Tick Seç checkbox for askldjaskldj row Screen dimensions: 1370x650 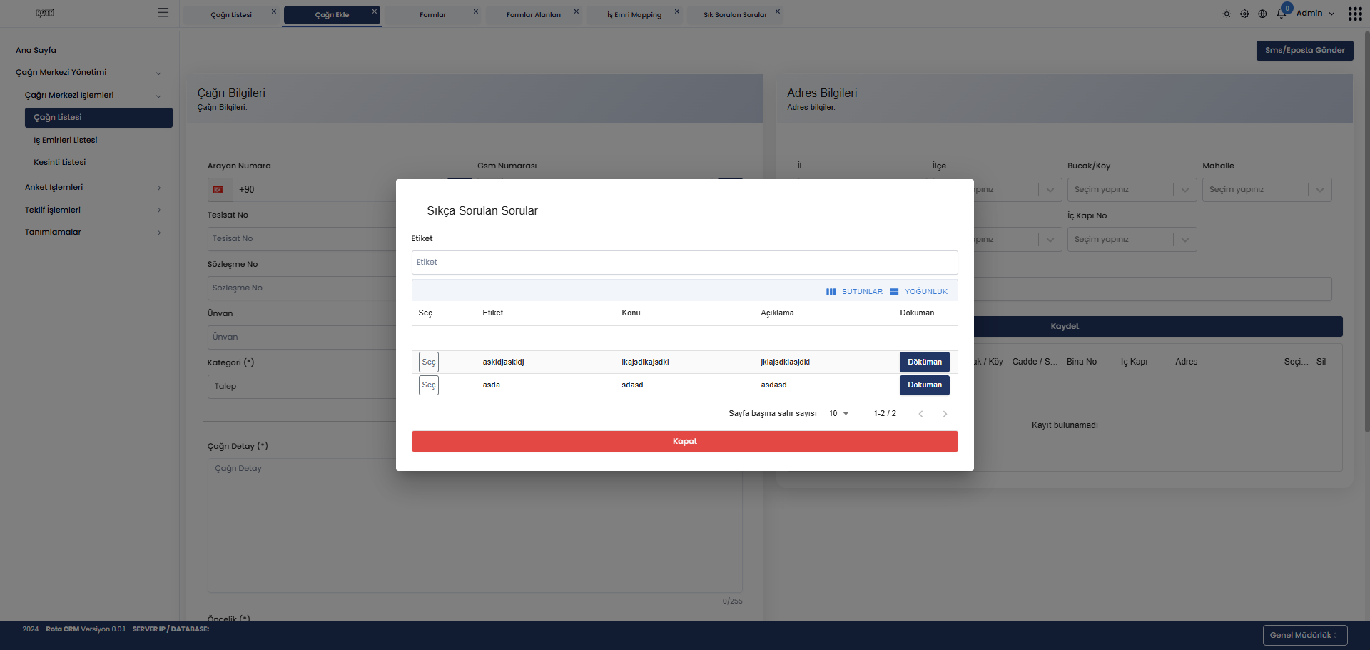428,362
